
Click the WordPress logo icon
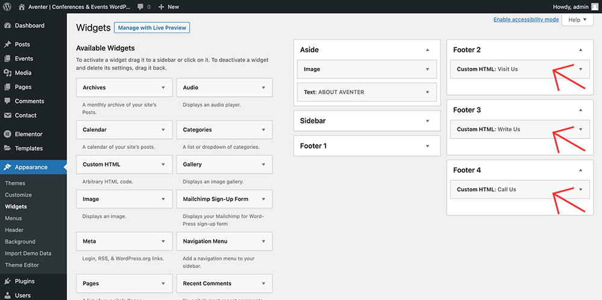coord(8,7)
